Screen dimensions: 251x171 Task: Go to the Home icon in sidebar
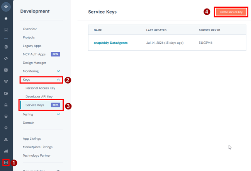click(x=6, y=18)
